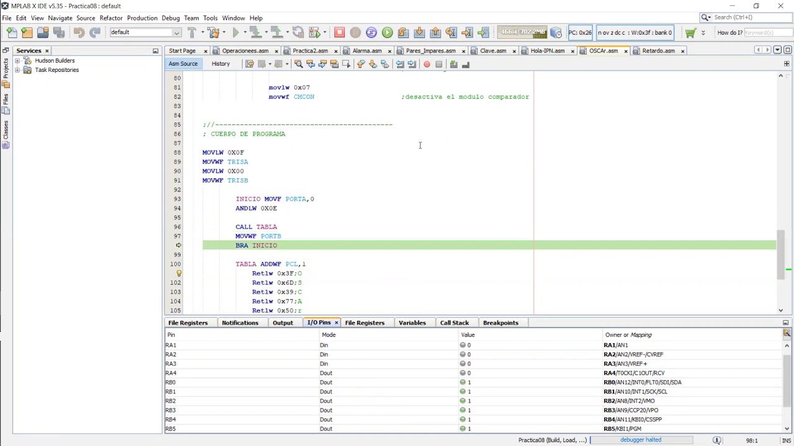794x446 pixels.
Task: Toggle the line breakpoint red circle in the editor toolbar
Action: [x=427, y=64]
